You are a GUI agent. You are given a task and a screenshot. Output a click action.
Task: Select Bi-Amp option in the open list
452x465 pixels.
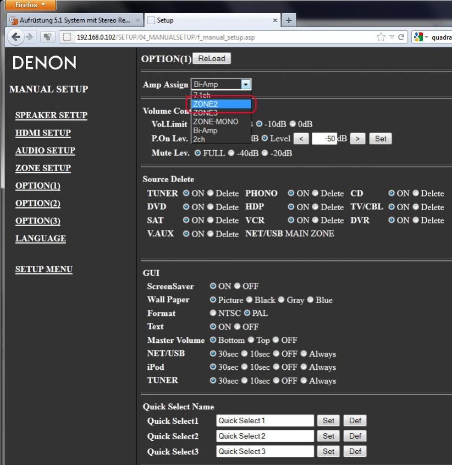coord(221,130)
